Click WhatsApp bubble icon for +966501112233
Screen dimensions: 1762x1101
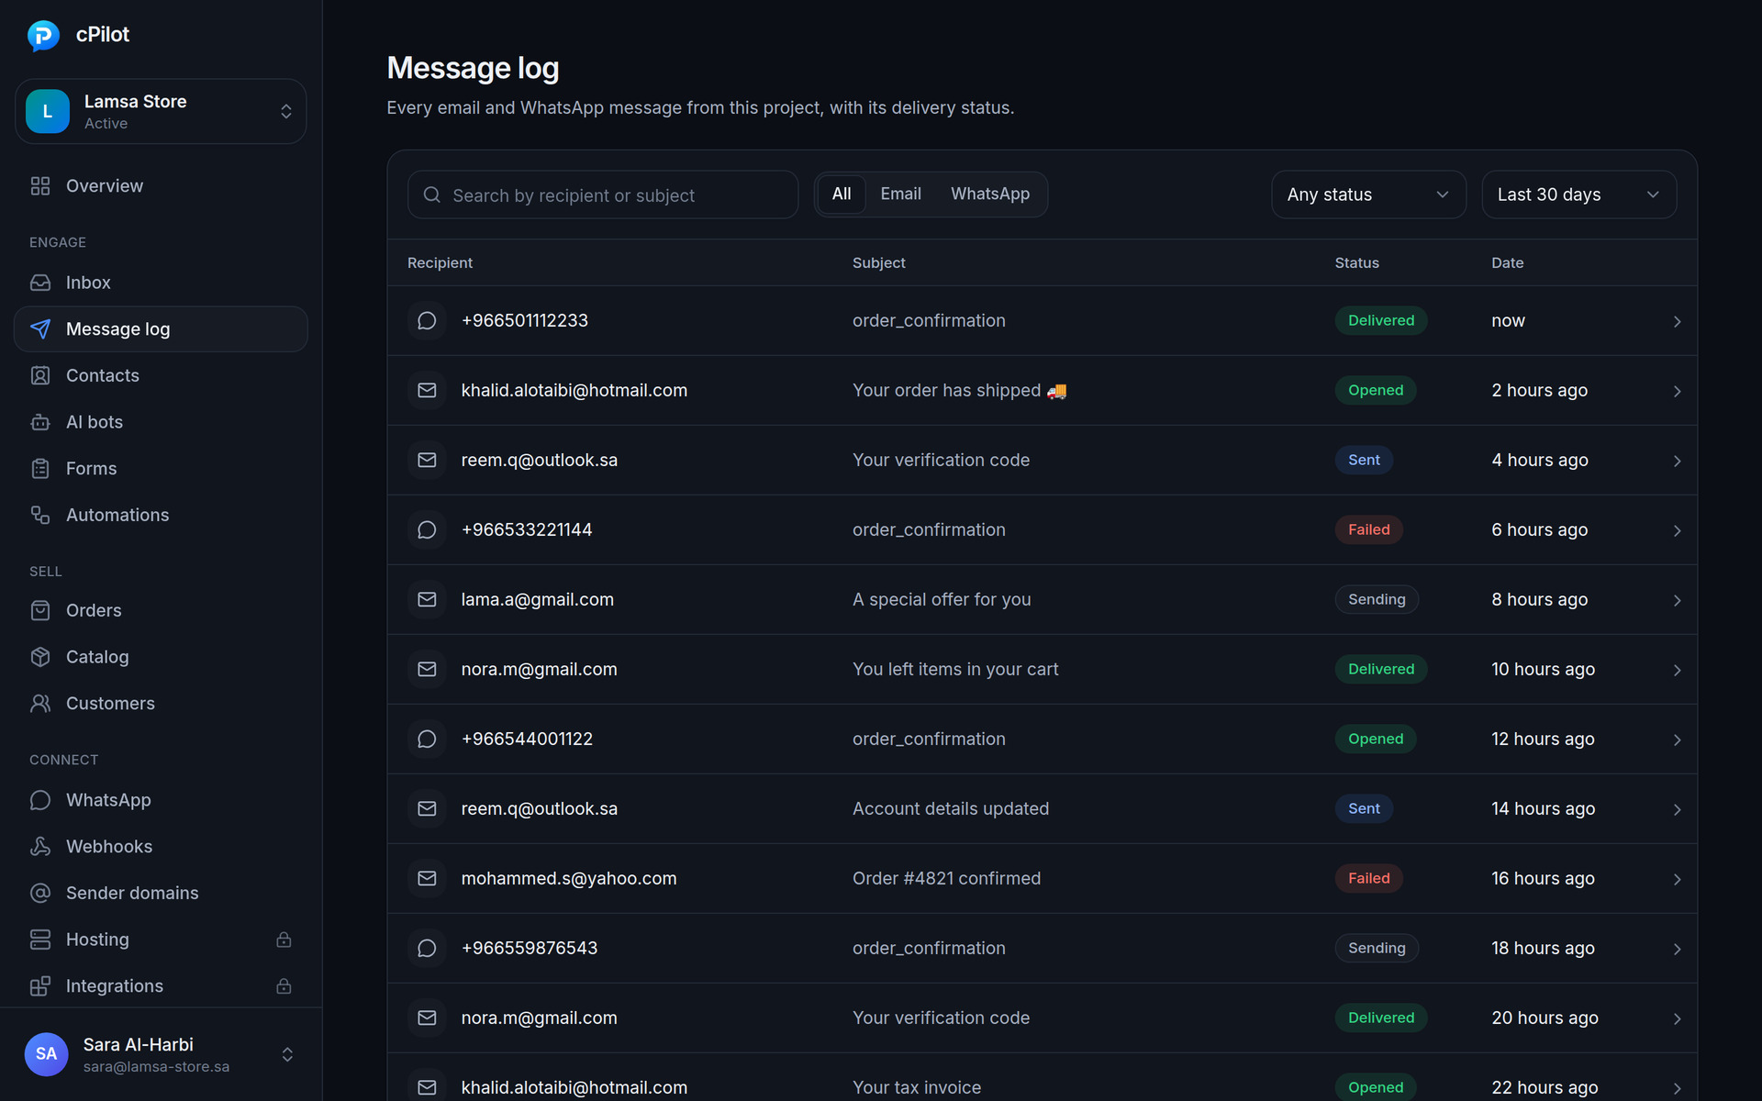(x=427, y=320)
